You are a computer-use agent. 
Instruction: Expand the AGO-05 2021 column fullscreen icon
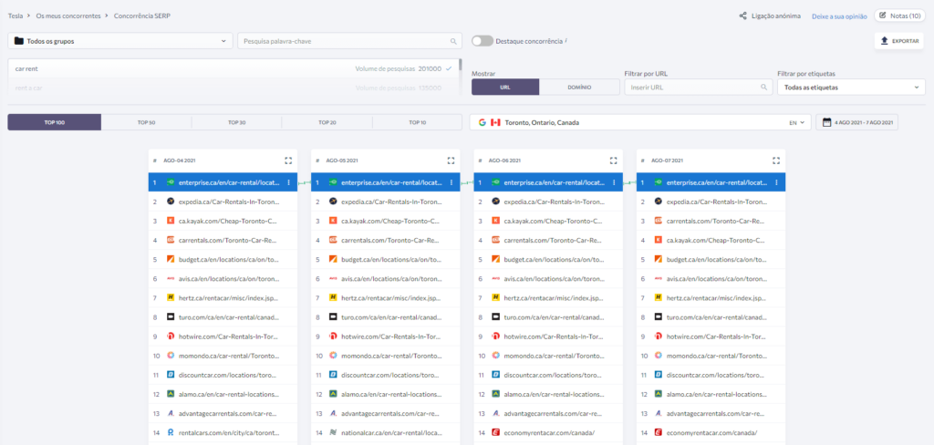451,160
